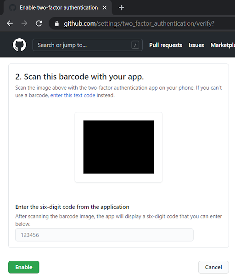The width and height of the screenshot is (235, 276).
Task: Open Issues in the header
Action: pyautogui.click(x=196, y=45)
